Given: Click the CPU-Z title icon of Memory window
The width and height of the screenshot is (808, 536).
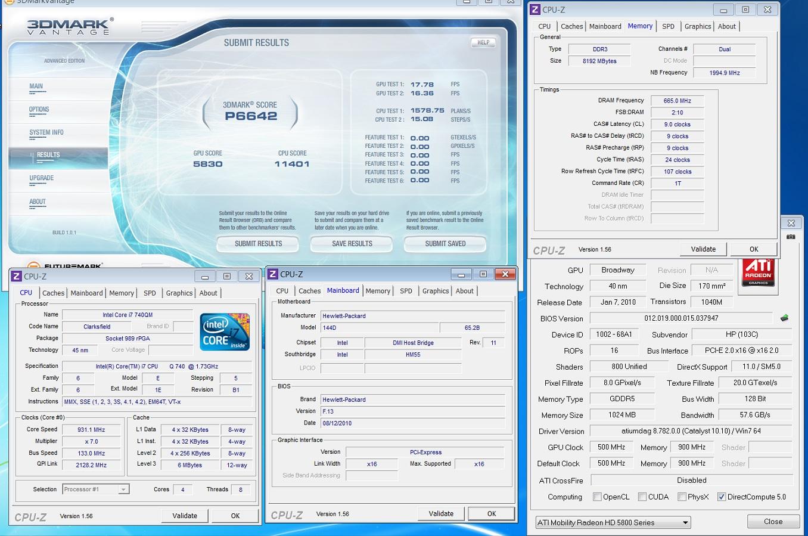Looking at the screenshot, I should pyautogui.click(x=535, y=10).
